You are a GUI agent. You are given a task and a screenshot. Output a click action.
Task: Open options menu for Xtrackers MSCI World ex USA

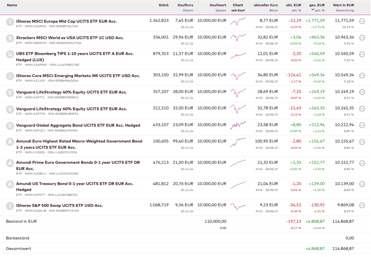pyautogui.click(x=362, y=37)
